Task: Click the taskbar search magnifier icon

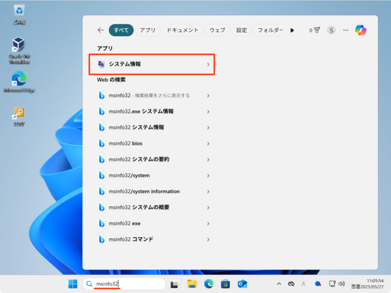Action: (89, 284)
